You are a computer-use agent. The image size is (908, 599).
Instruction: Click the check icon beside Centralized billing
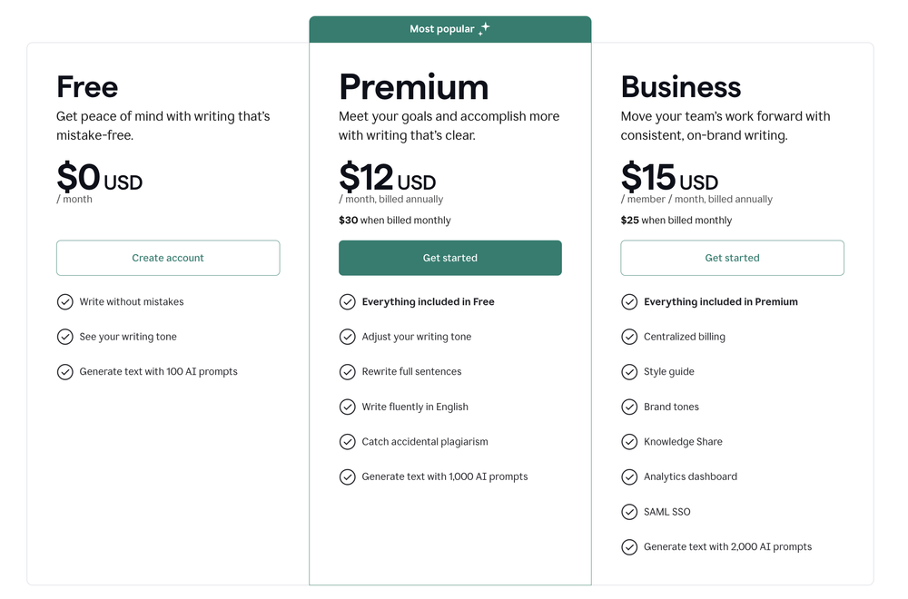click(629, 337)
